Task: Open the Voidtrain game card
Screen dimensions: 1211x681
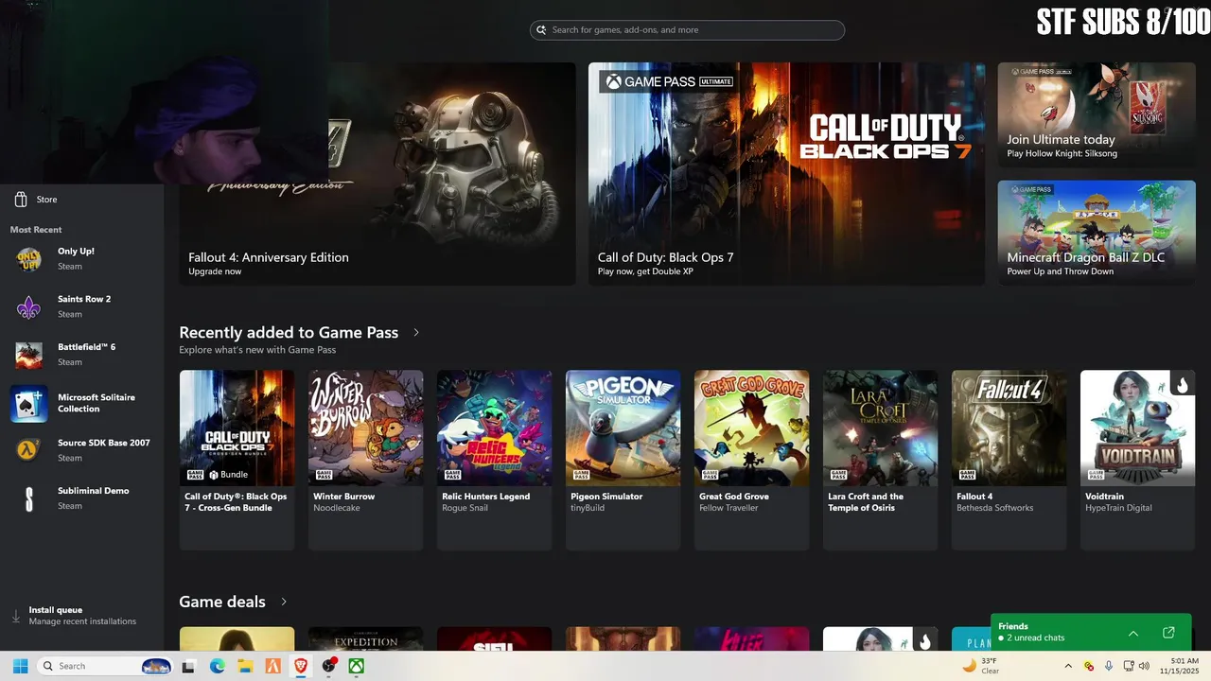Action: pyautogui.click(x=1137, y=460)
